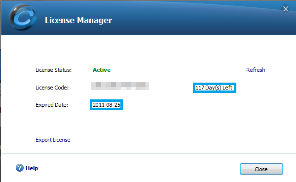296x182 pixels.
Task: Click the License Code label
Action: (x=52, y=88)
